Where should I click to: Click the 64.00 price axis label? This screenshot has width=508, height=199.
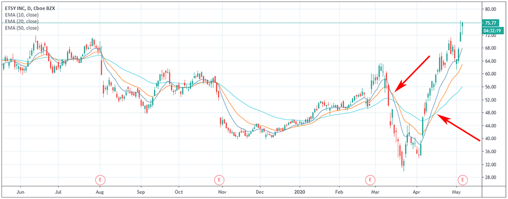491,61
